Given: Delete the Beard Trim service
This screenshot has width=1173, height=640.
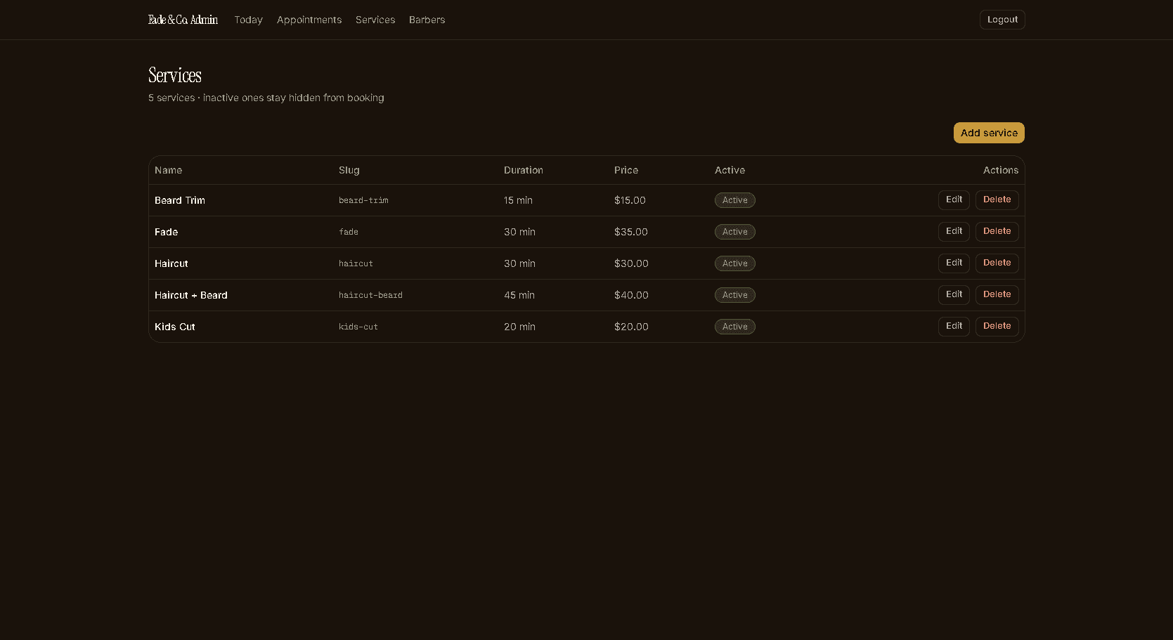Looking at the screenshot, I should click(997, 200).
